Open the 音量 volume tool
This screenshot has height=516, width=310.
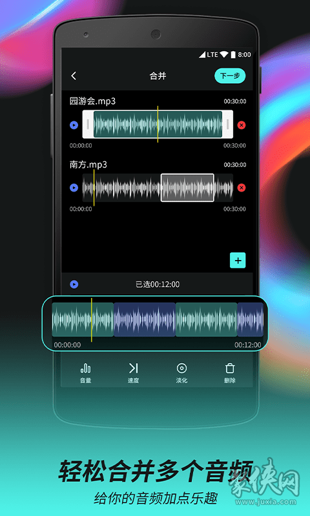[86, 374]
